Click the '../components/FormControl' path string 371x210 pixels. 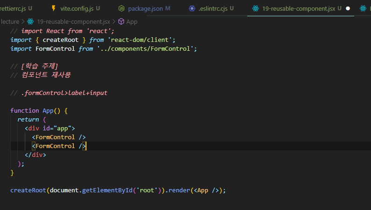click(x=145, y=49)
